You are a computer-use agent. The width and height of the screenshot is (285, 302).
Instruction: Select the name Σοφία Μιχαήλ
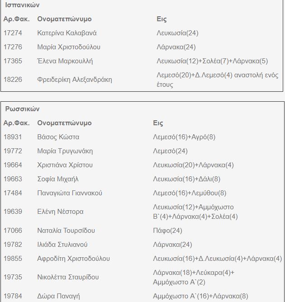point(58,179)
